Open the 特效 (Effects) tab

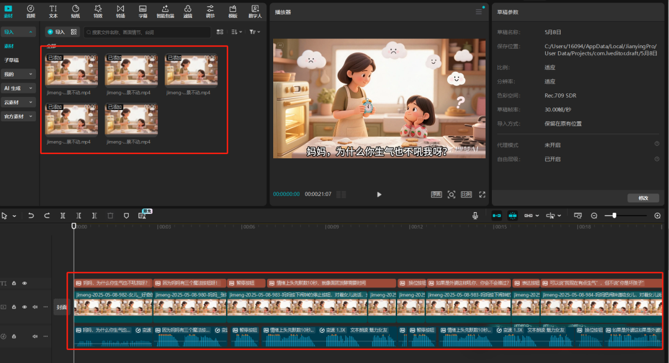click(x=98, y=11)
